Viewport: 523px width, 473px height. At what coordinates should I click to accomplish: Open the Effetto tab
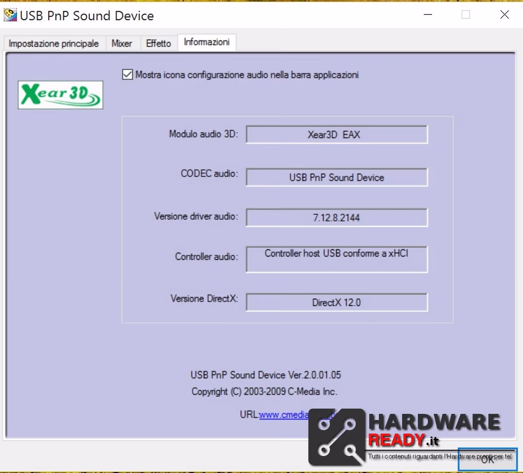click(159, 43)
